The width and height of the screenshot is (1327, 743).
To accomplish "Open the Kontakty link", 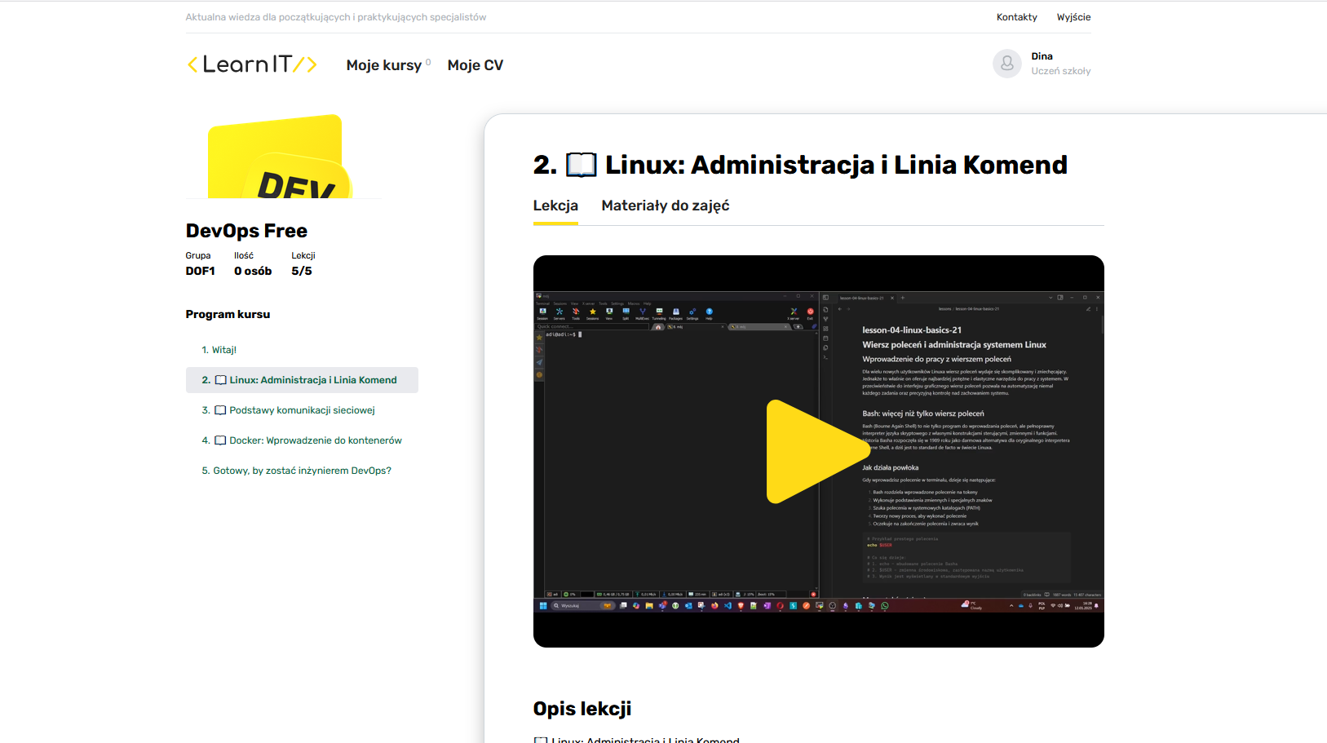I will coord(1016,17).
